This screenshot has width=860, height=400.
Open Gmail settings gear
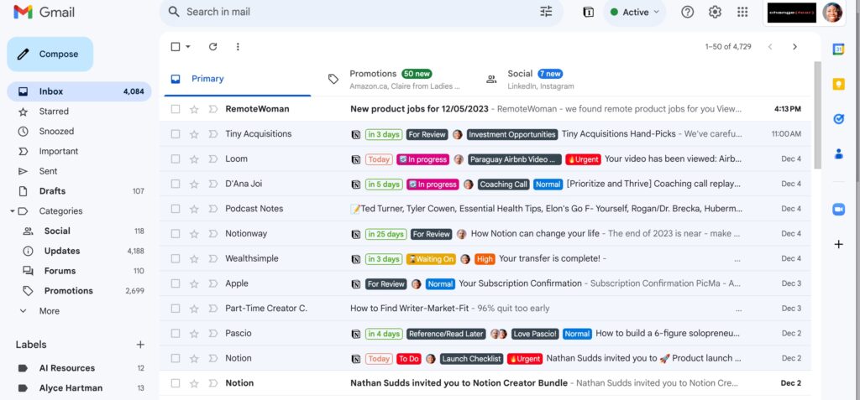(715, 12)
